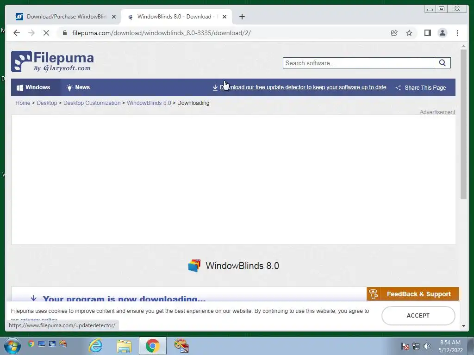Open WindowBlinds 8.0 breadcrumb link
Image resolution: width=474 pixels, height=355 pixels.
pyautogui.click(x=149, y=103)
